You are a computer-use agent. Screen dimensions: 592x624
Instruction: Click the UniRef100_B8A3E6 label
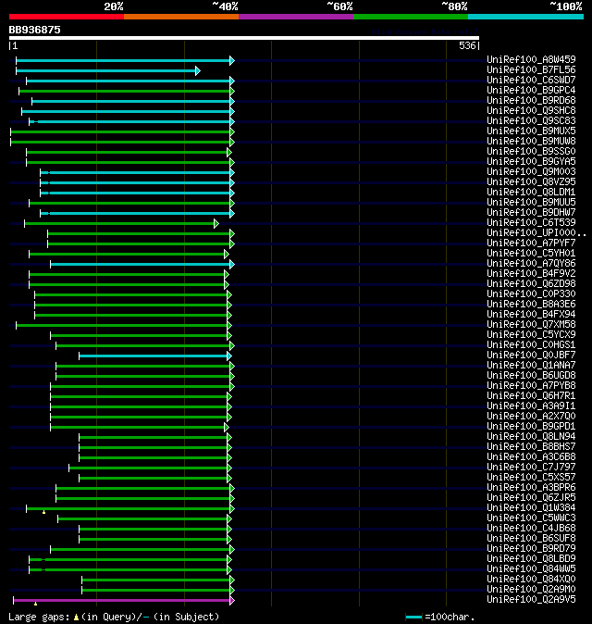[531, 305]
